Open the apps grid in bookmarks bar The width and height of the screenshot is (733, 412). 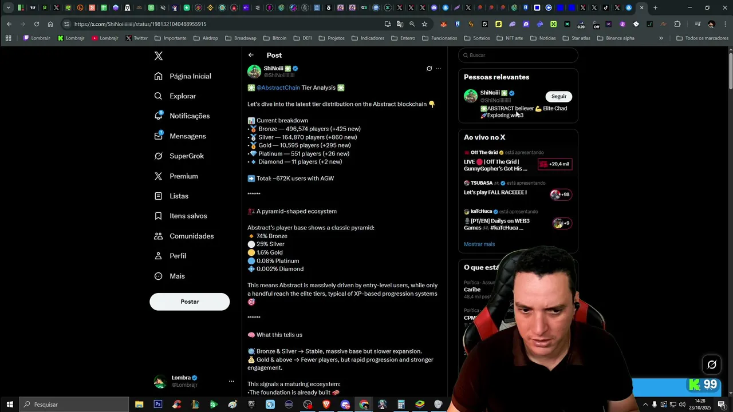pos(8,38)
